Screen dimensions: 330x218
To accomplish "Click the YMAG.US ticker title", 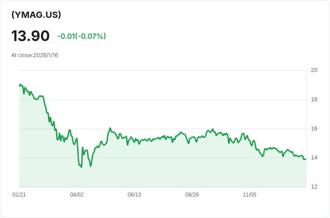I will point(36,15).
